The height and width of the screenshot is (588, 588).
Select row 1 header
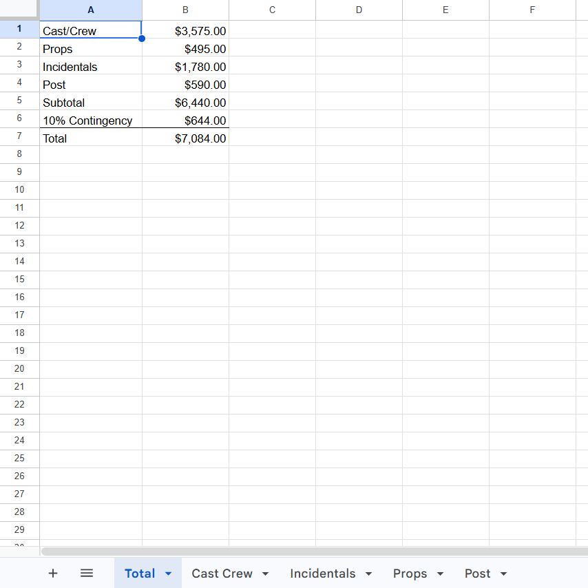19,30
